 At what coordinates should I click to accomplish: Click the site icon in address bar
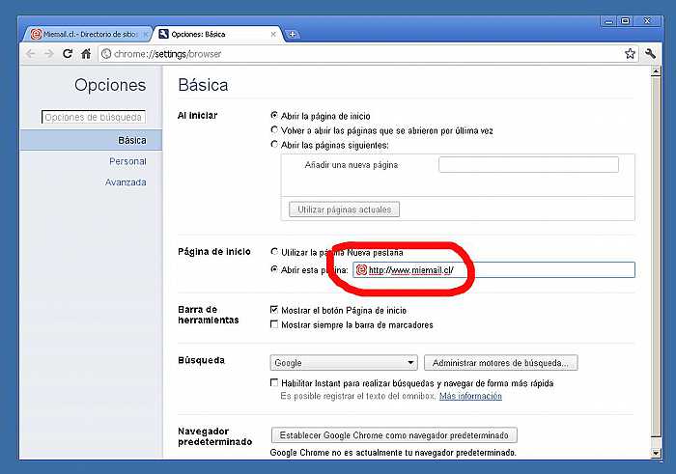(106, 54)
